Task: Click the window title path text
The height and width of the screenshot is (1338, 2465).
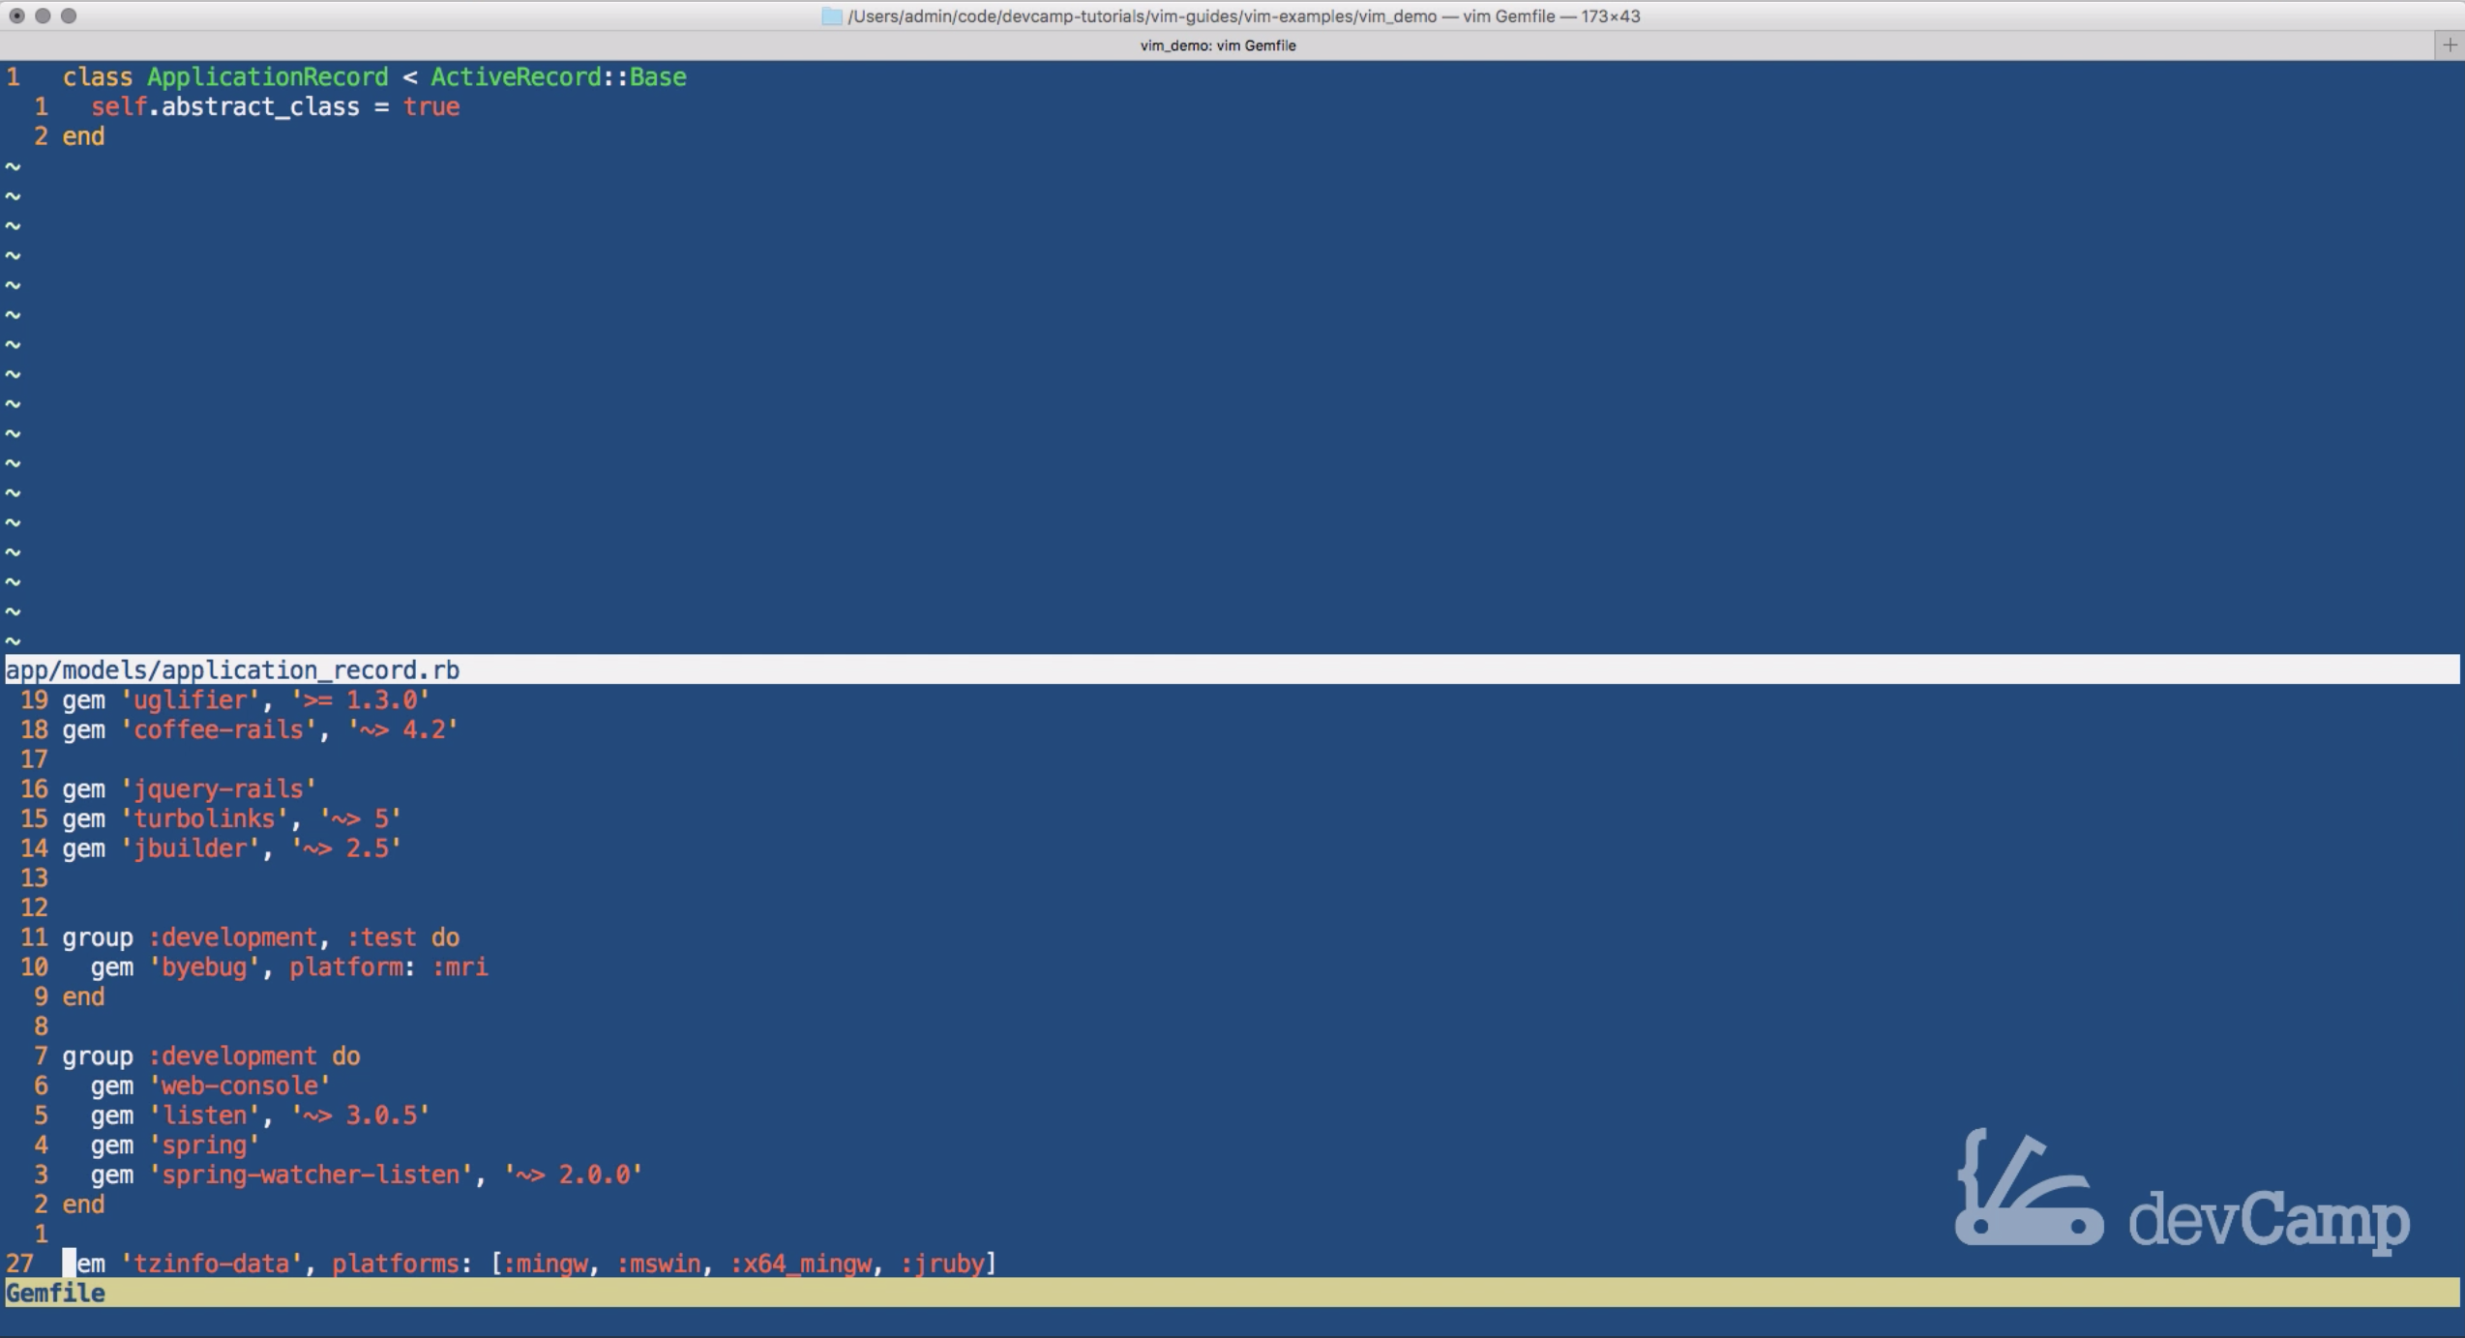Action: point(1242,16)
